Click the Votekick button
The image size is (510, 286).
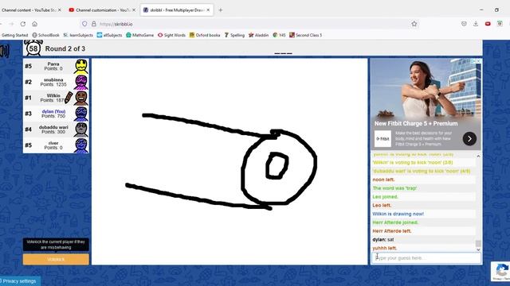click(56, 260)
